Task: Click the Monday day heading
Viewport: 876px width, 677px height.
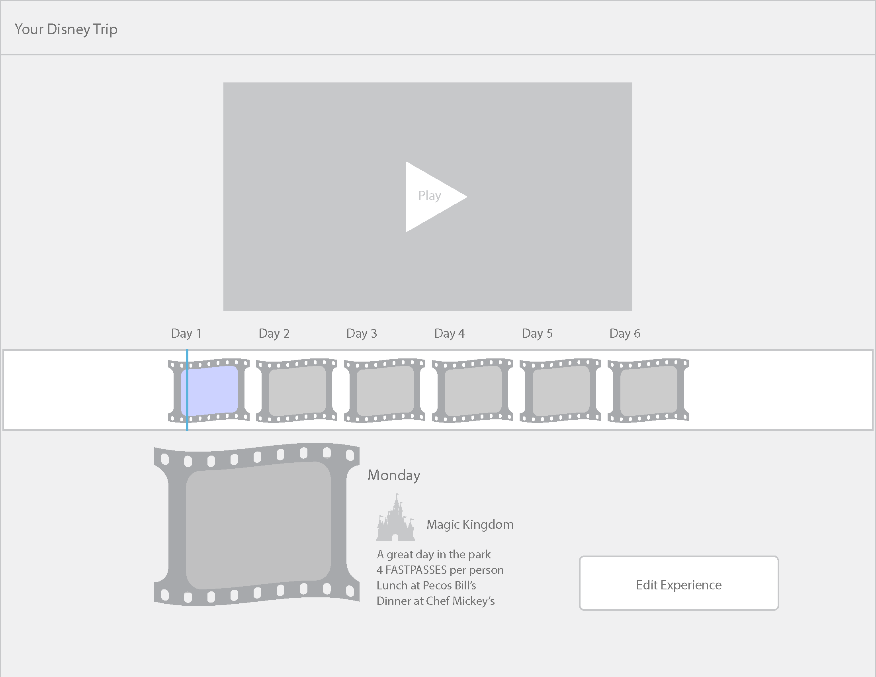Action: click(394, 475)
